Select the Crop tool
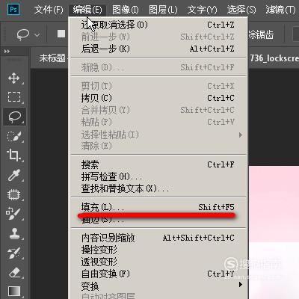This screenshot has width=299, height=299. (x=13, y=155)
